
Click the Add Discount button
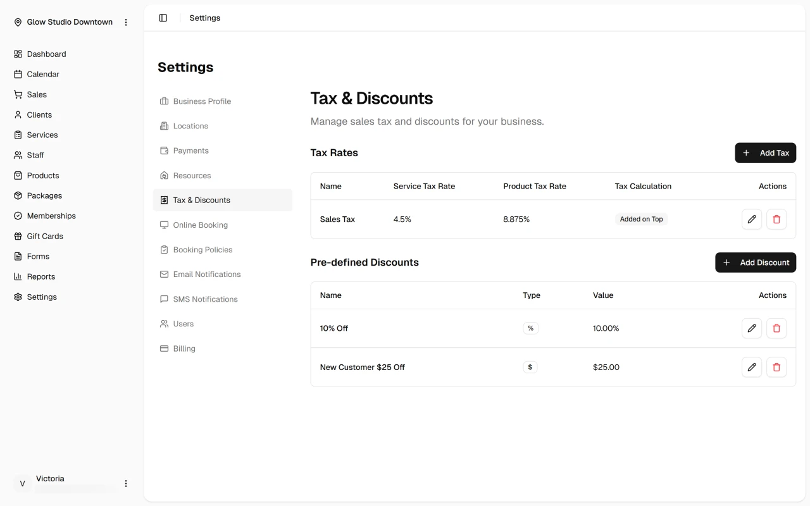point(756,262)
